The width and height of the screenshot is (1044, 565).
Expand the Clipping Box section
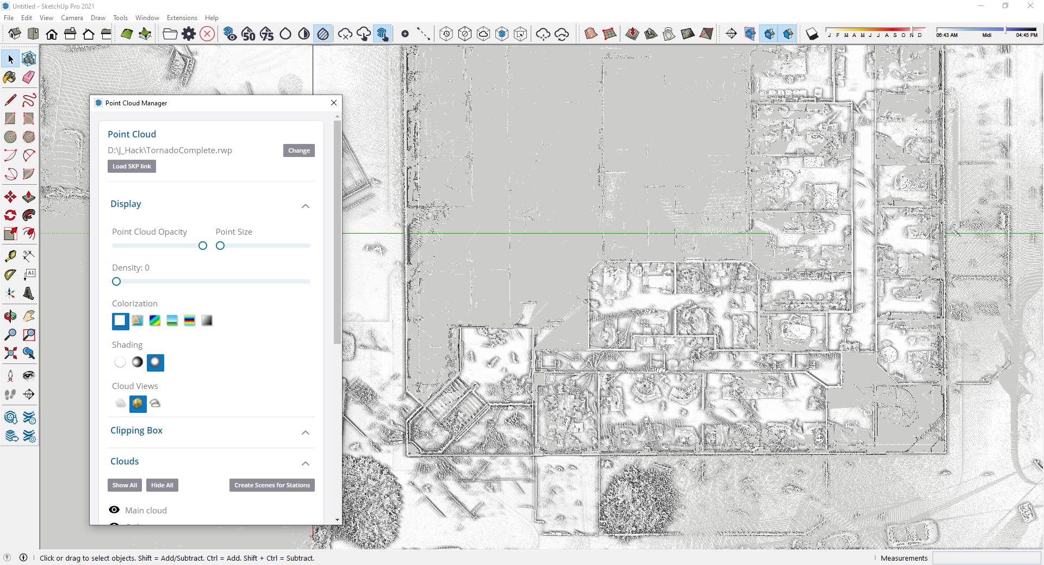click(306, 432)
